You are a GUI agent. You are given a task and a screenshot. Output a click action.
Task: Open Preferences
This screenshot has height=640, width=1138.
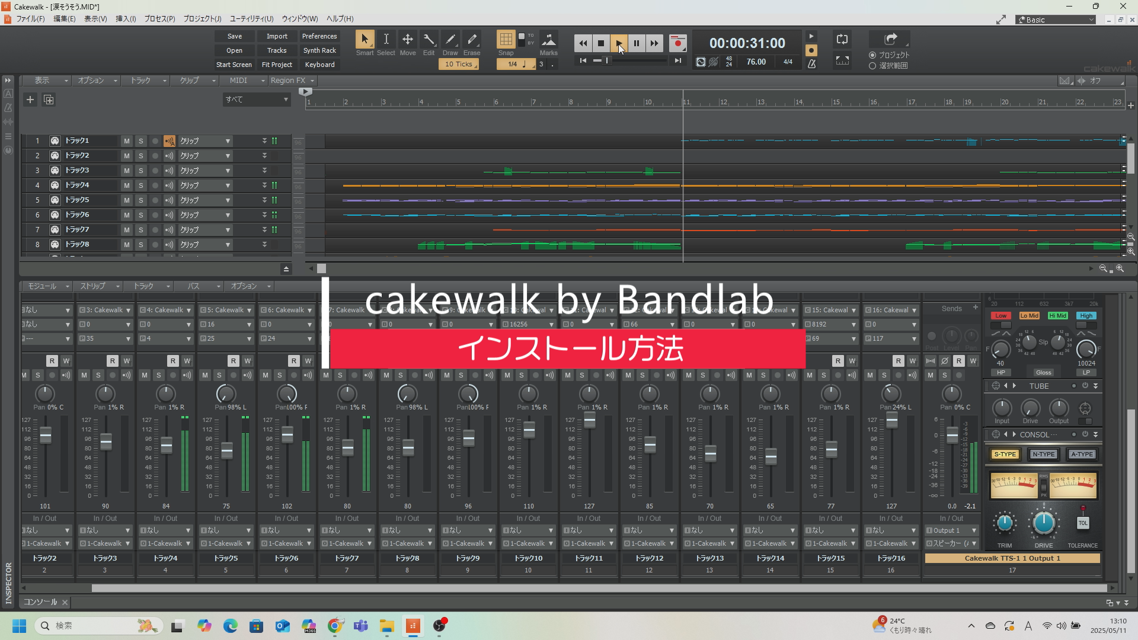point(319,36)
